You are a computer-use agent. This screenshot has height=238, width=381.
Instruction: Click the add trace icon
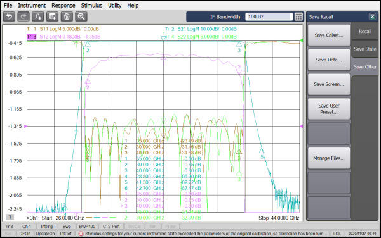click(38, 16)
